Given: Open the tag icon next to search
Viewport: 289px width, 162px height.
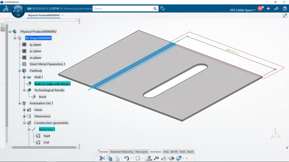Looking at the screenshot, I should [x=162, y=8].
